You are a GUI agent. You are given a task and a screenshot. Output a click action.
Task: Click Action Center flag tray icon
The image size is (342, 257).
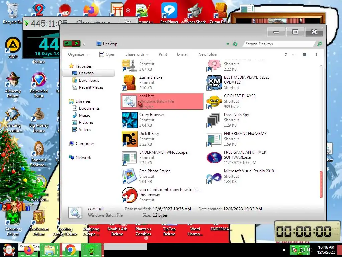pyautogui.click(x=294, y=250)
